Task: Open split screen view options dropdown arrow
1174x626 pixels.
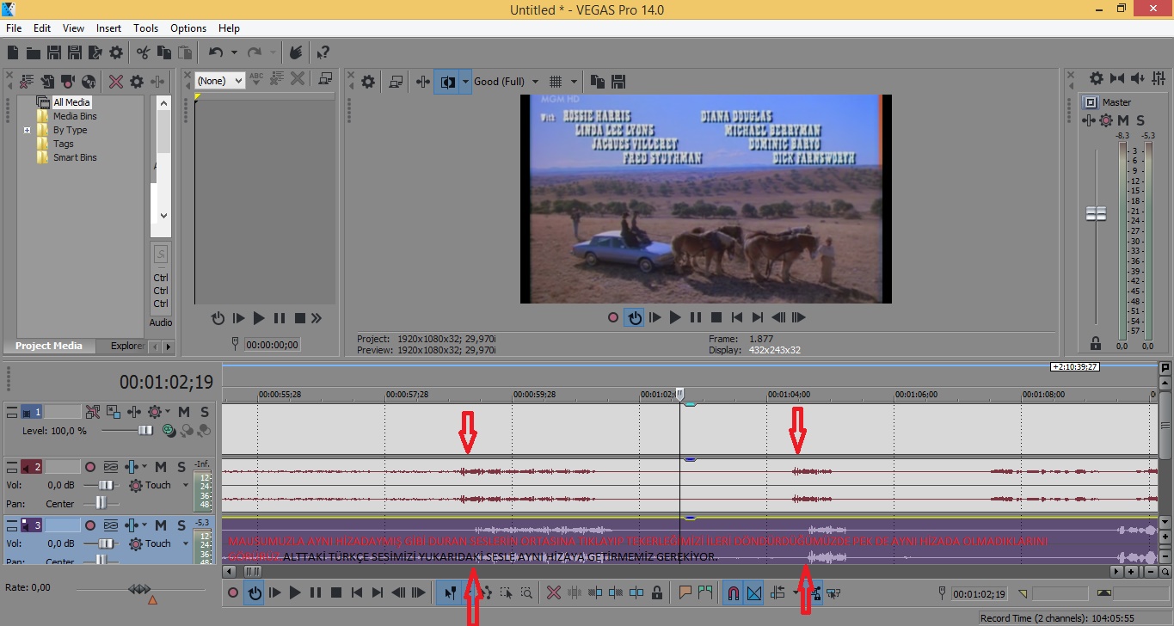Action: 465,82
